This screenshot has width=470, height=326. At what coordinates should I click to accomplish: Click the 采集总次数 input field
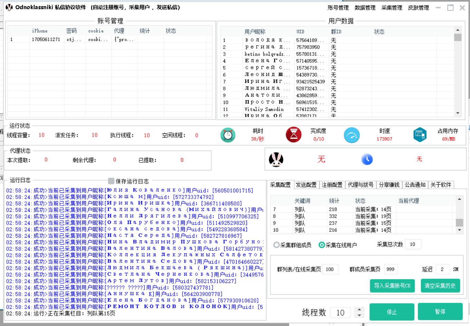(x=413, y=244)
